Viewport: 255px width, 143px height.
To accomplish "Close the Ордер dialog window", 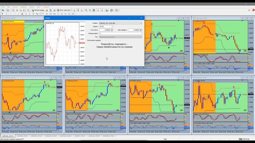I will pyautogui.click(x=141, y=18).
